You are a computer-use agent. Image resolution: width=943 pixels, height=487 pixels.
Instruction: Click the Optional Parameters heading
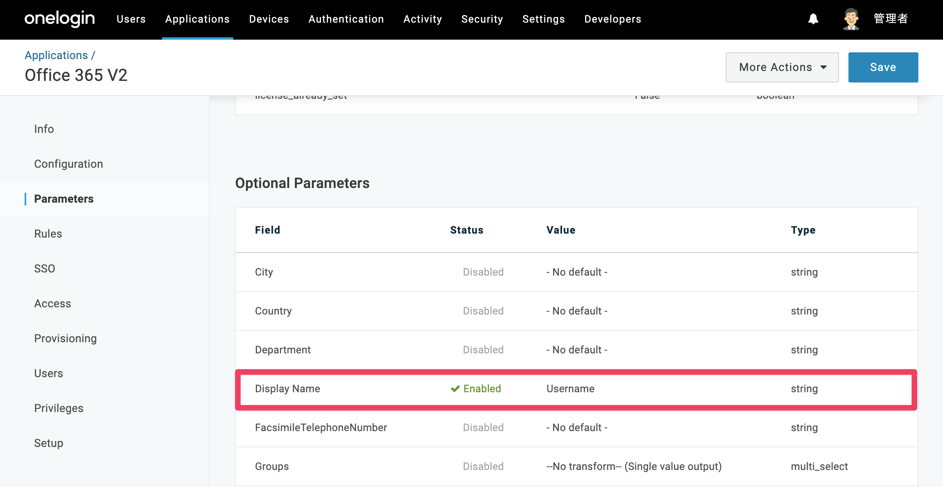click(x=302, y=183)
